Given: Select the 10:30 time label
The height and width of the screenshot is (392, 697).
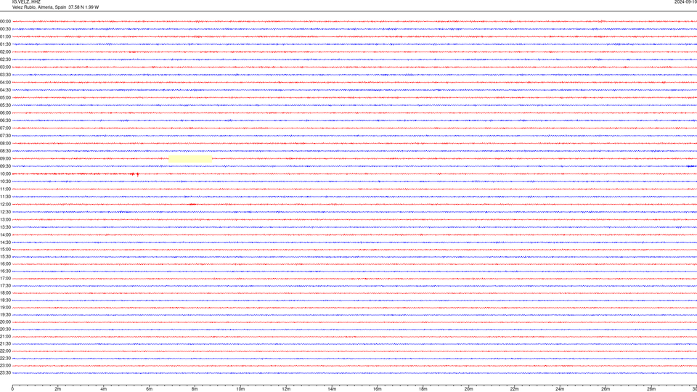Looking at the screenshot, I should (5, 181).
